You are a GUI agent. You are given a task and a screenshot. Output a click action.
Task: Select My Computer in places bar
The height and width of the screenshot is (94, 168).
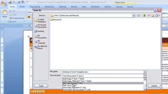click(x=40, y=42)
